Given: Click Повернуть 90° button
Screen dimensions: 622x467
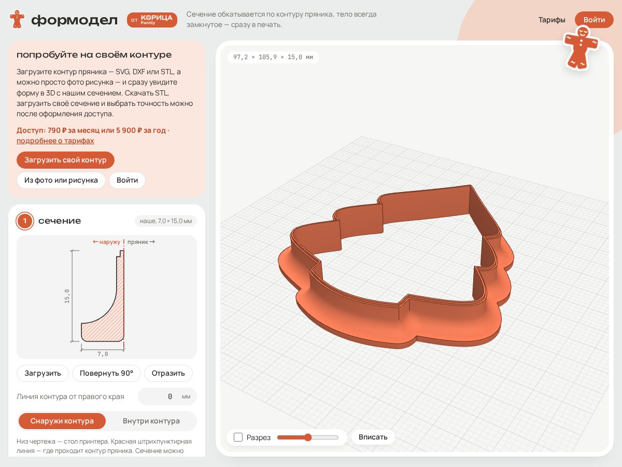Looking at the screenshot, I should coord(106,373).
